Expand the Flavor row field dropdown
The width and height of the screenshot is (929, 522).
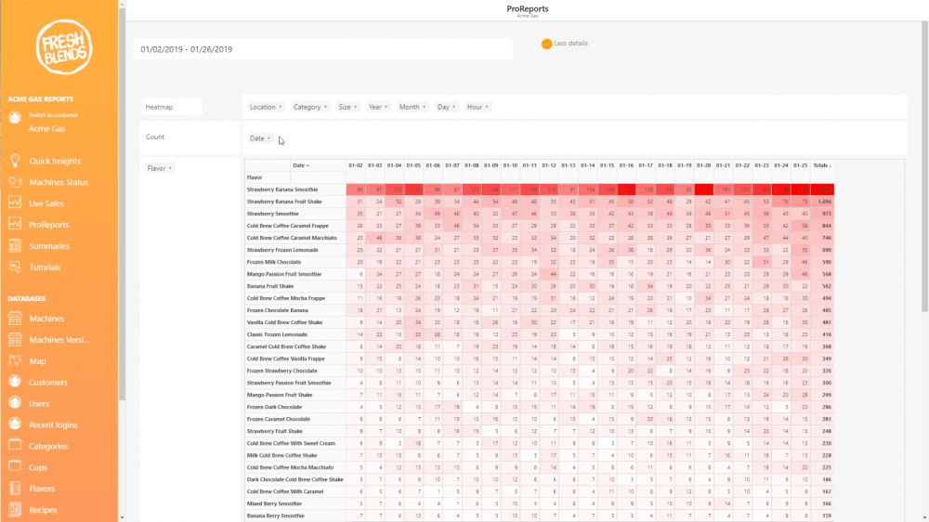tap(160, 168)
